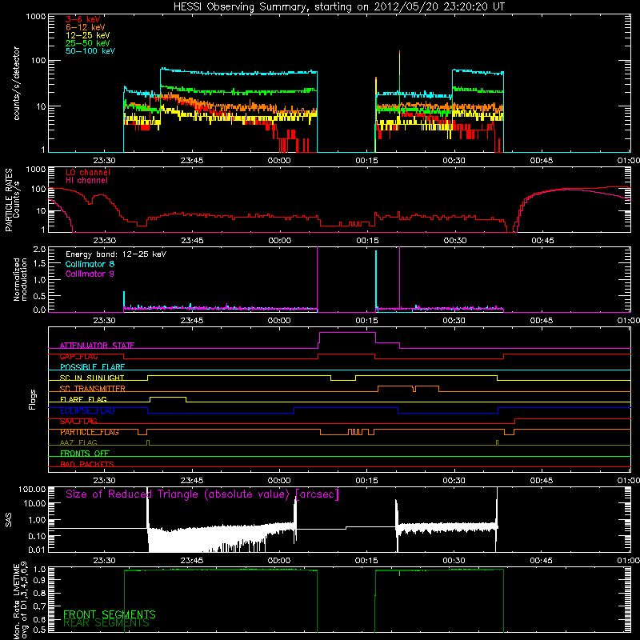640x640 pixels.
Task: Click the raised attenuator state step near 00:10
Action: (347, 333)
